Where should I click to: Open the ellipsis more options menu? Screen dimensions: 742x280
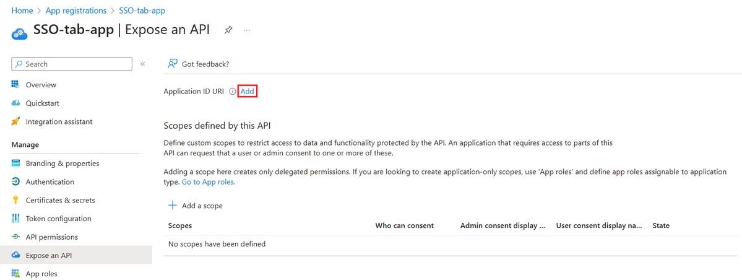coord(247,30)
